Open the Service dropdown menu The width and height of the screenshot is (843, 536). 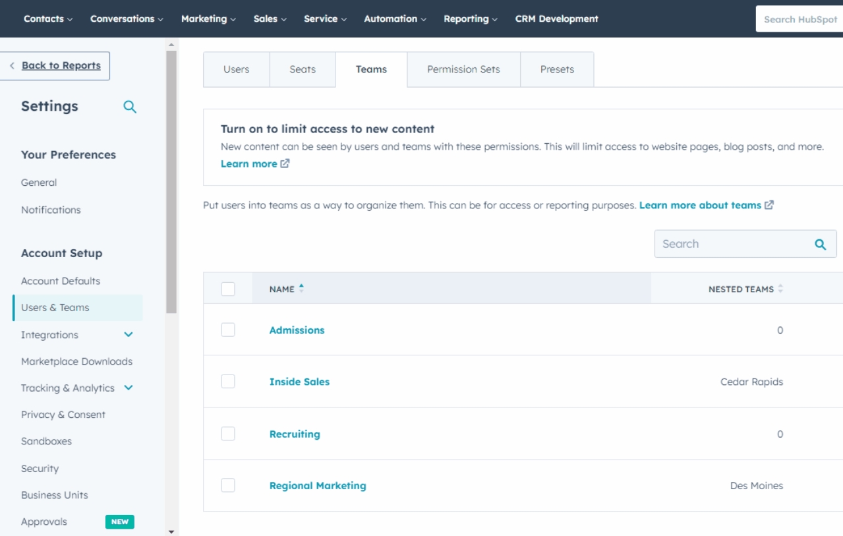click(x=325, y=19)
